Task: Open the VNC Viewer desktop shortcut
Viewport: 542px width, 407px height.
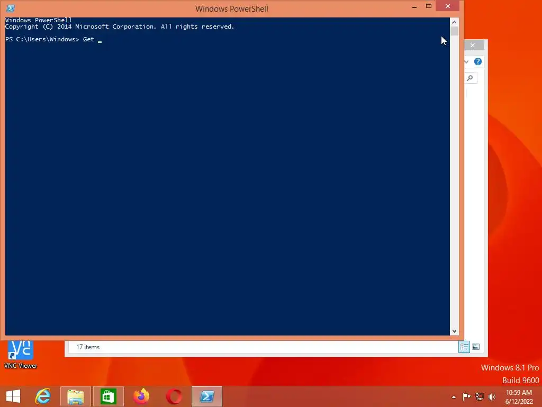Action: 21,355
